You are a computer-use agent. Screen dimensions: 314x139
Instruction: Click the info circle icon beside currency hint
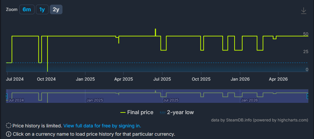(x=9, y=134)
